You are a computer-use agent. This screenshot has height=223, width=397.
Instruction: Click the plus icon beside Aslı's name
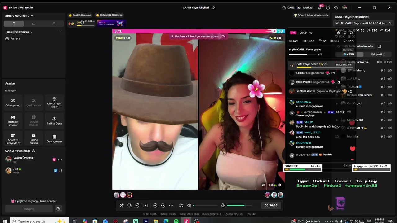tap(279, 185)
